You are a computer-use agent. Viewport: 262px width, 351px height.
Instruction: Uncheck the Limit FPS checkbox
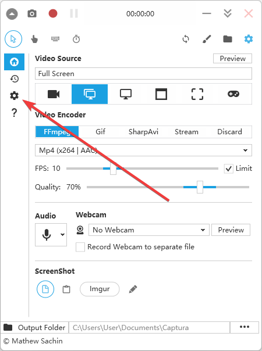pyautogui.click(x=228, y=169)
